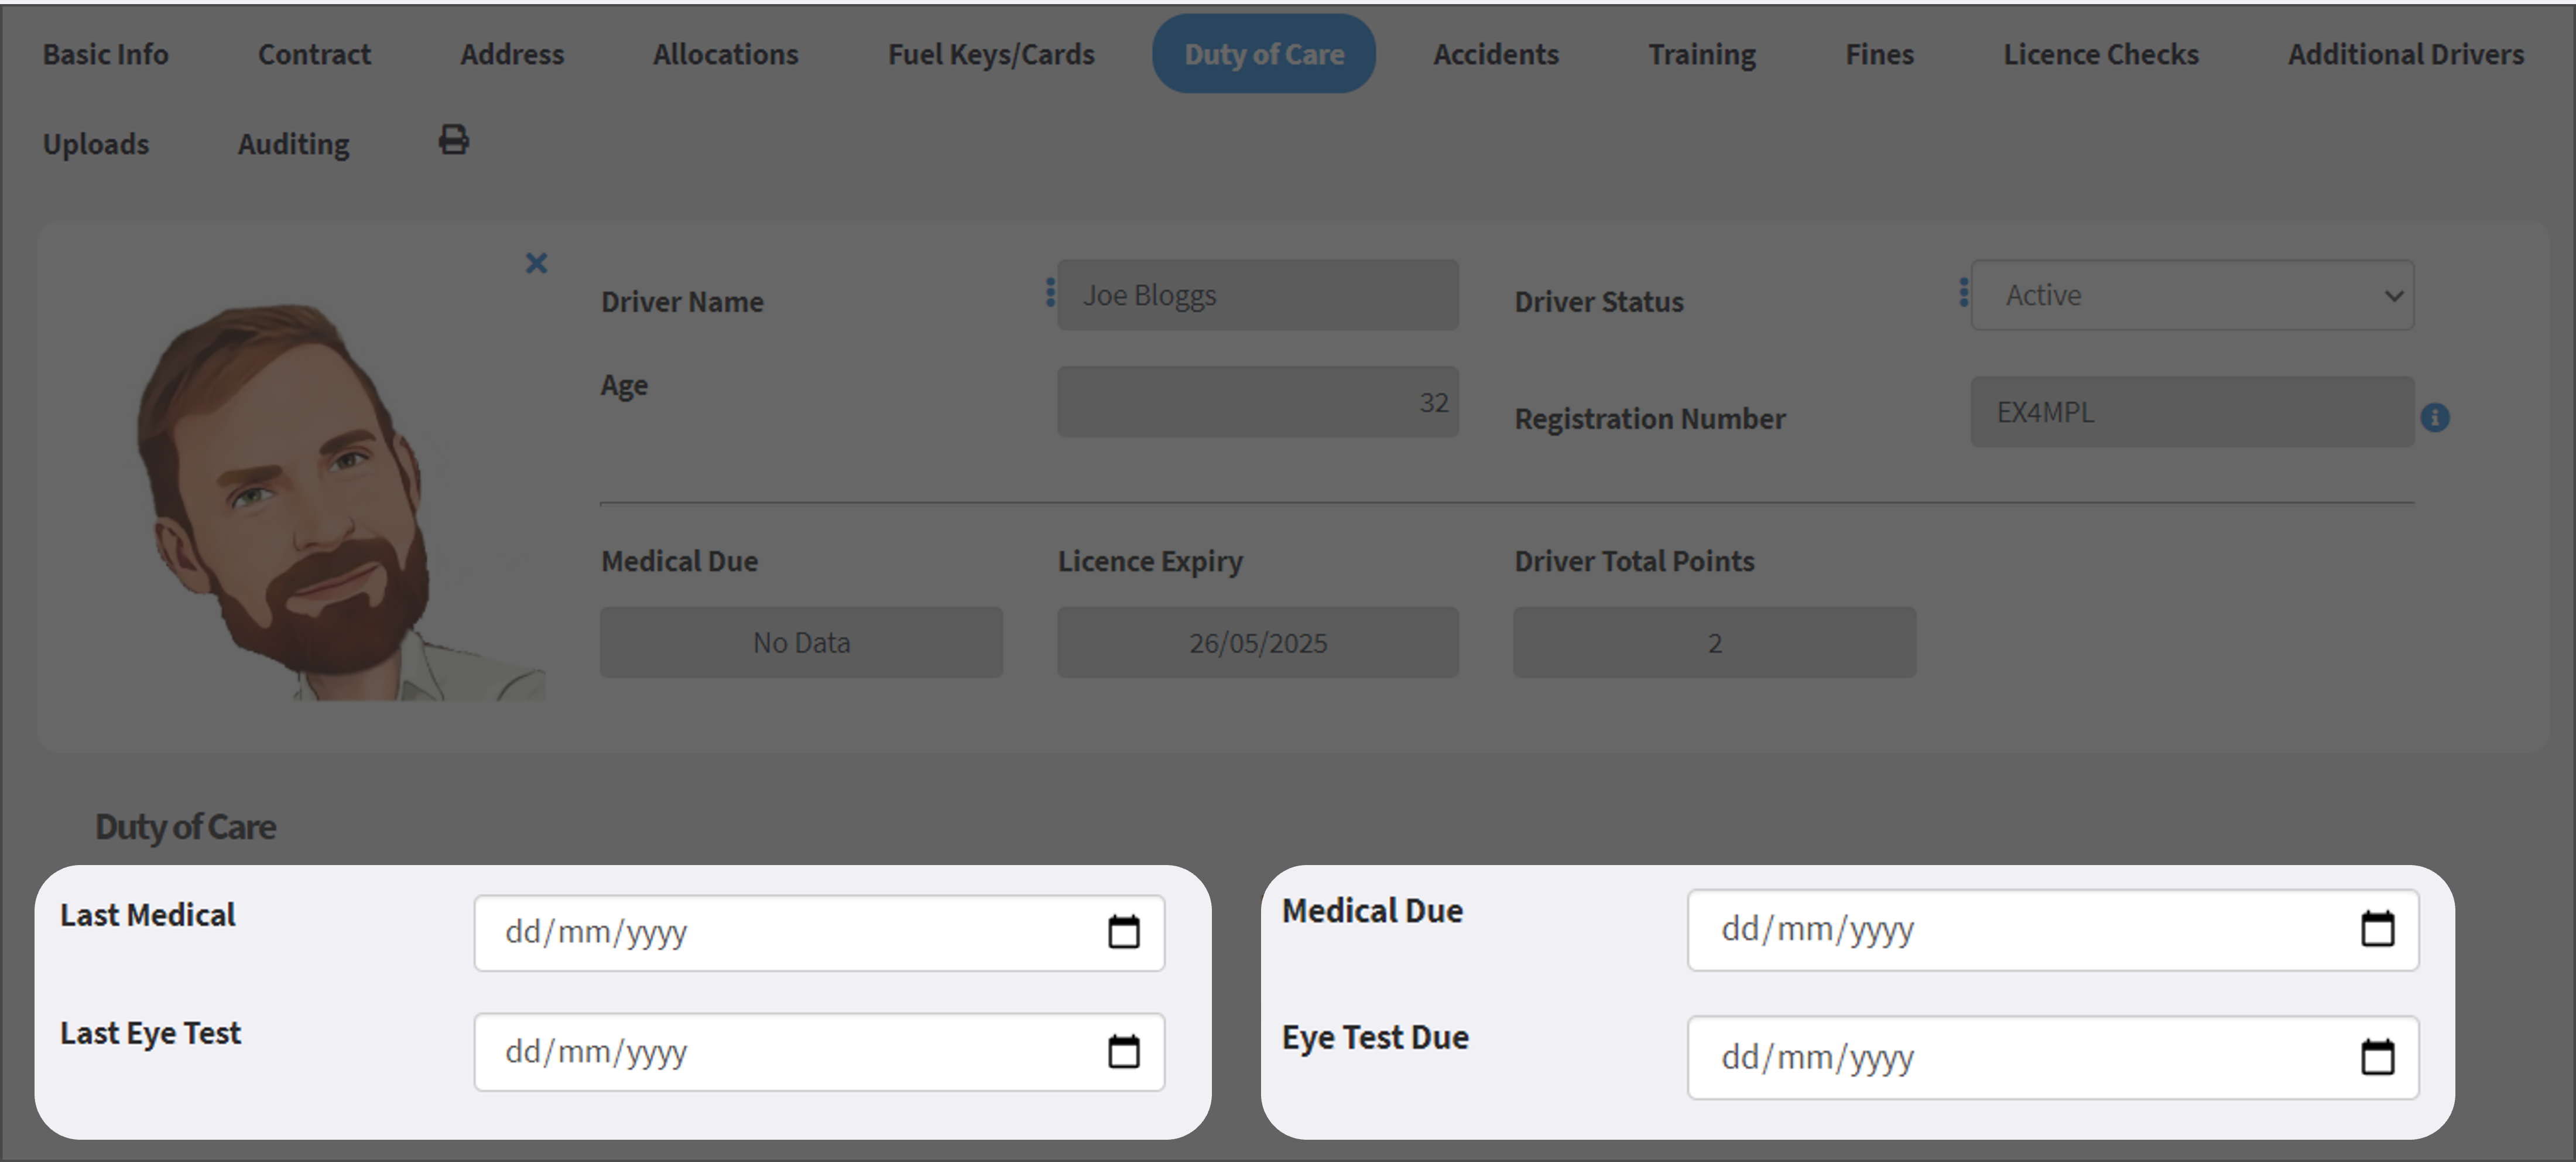Remove driver photo with blue X icon
The height and width of the screenshot is (1162, 2576).
[537, 263]
